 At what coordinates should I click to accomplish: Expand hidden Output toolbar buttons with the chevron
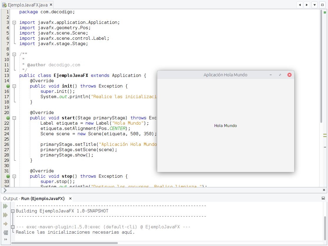[5, 239]
